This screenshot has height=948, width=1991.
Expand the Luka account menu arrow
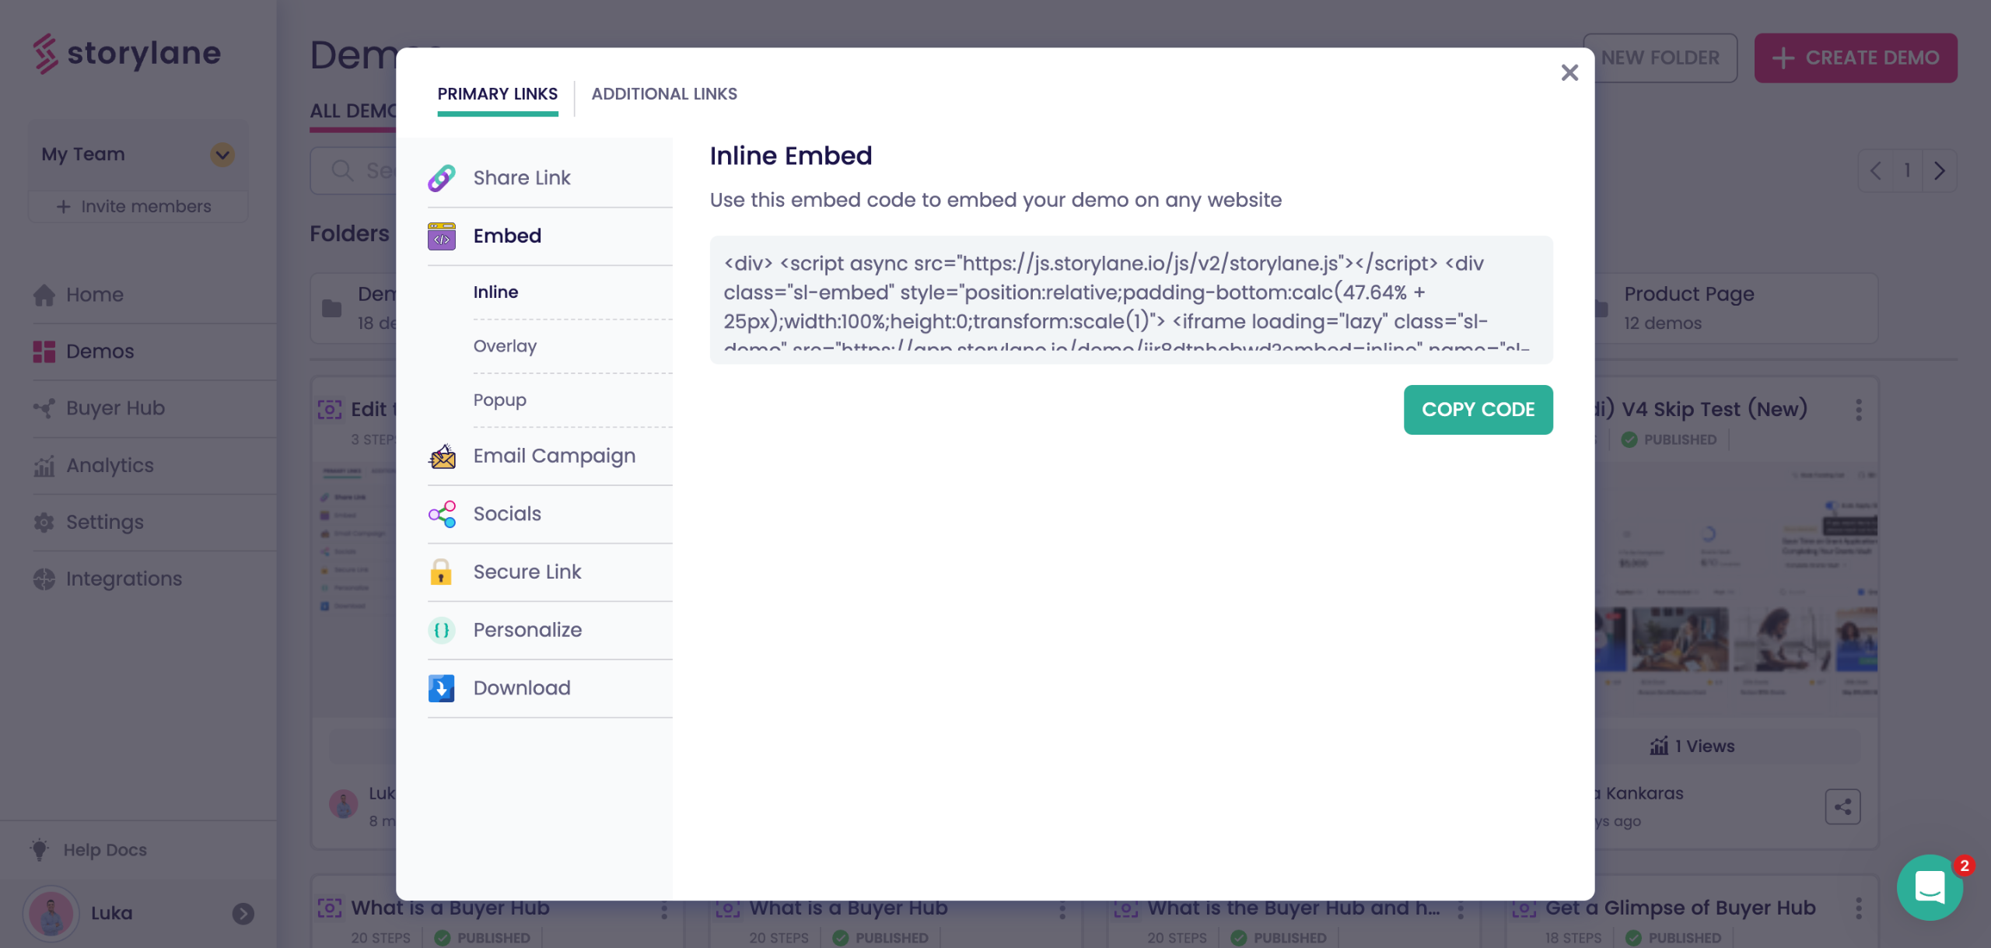click(x=243, y=914)
